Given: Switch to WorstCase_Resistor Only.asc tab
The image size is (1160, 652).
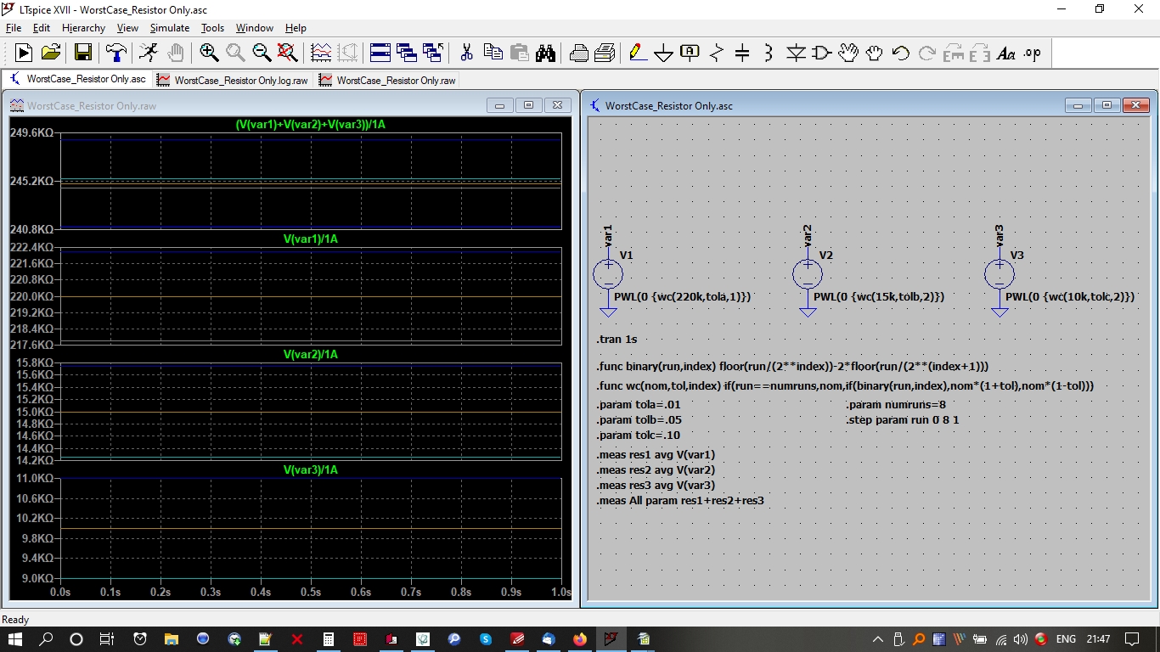Looking at the screenshot, I should pyautogui.click(x=77, y=79).
